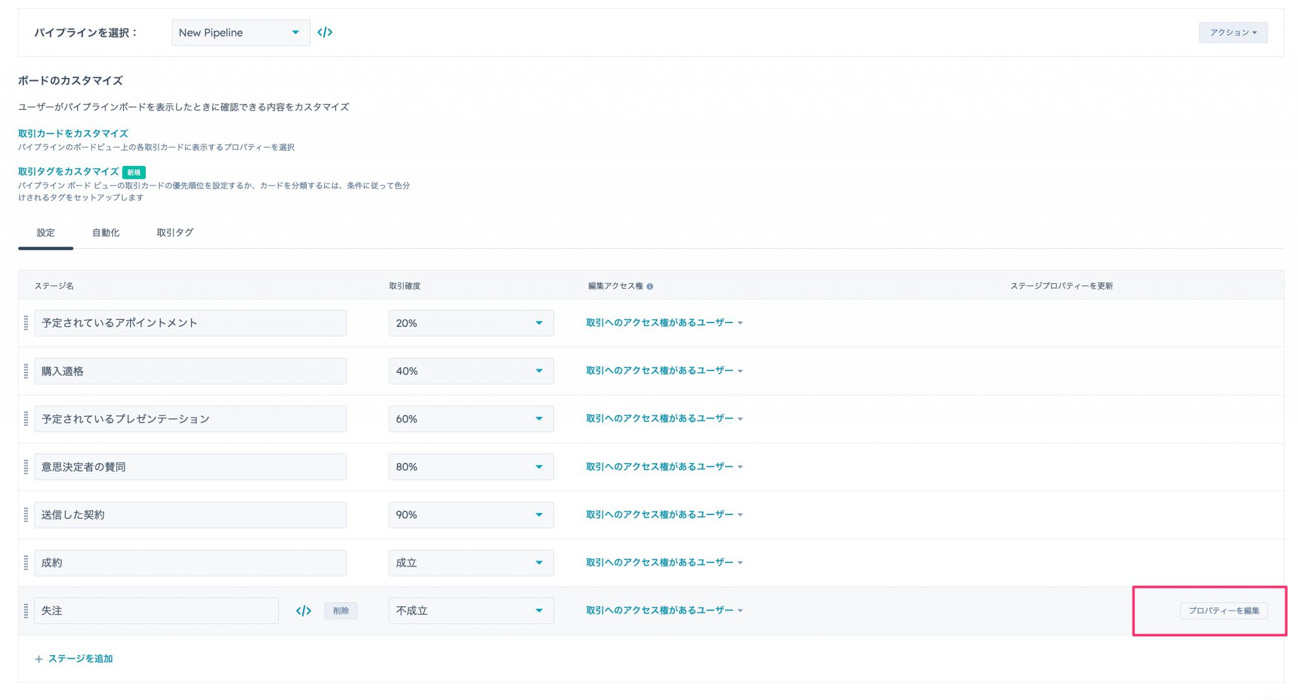Click drag handle for 成約 stage
The height and width of the screenshot is (700, 1298).
[x=26, y=563]
